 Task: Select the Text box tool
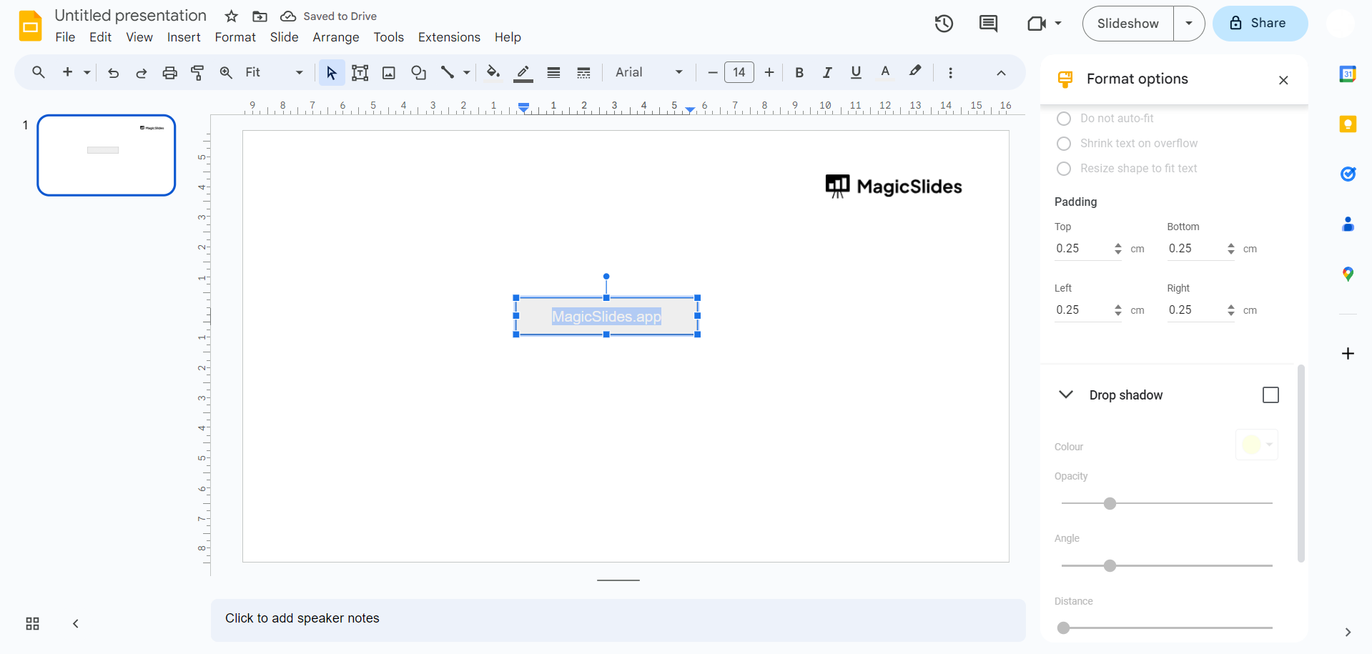click(x=360, y=72)
